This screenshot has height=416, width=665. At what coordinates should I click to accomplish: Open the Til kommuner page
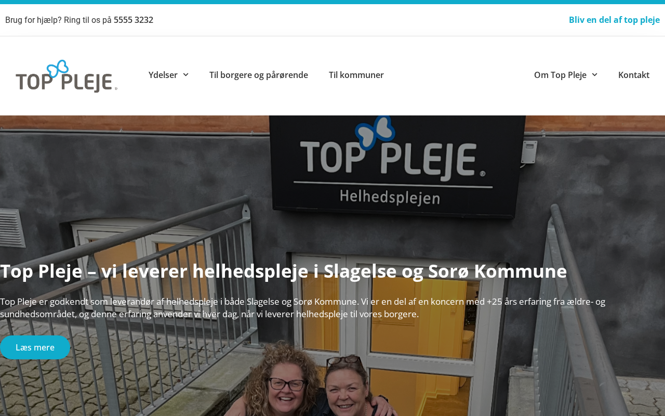pyautogui.click(x=356, y=75)
